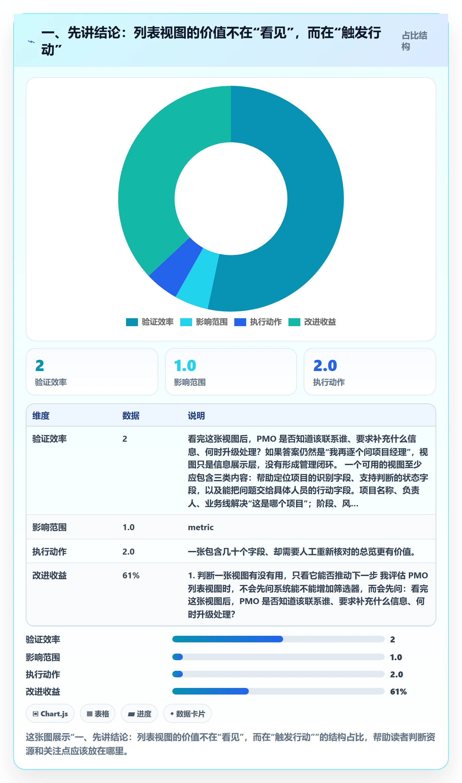Click the 表格 tag chip
Viewport: 462px width, 783px height.
tap(98, 714)
